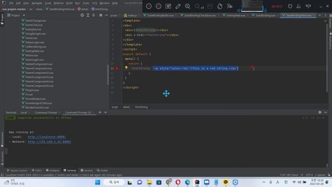The width and height of the screenshot is (332, 187).
Task: Click Expand All icon in Project panel
Action: tap(88, 15)
